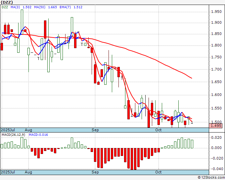Select the green DZZ legend label
This screenshot has width=225, height=180.
click(5, 7)
